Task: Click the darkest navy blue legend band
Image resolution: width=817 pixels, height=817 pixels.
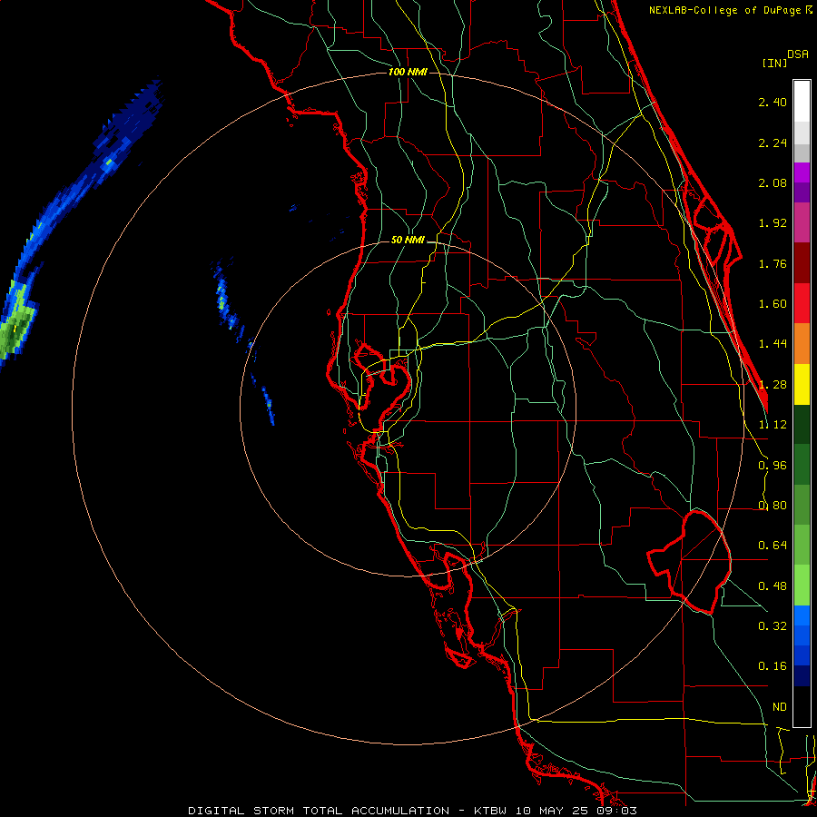Action: [x=802, y=676]
